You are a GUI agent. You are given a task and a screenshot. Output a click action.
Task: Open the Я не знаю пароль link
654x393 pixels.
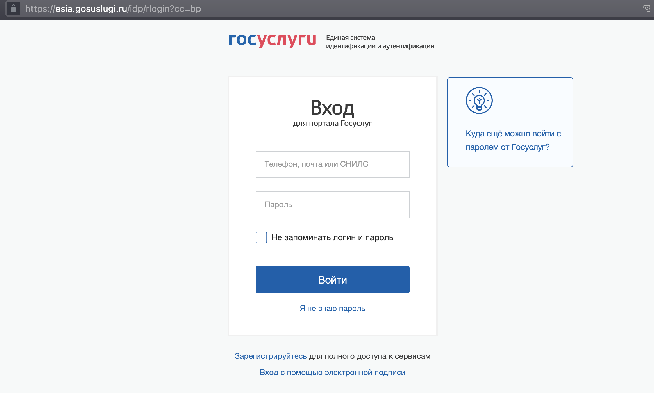(x=332, y=309)
